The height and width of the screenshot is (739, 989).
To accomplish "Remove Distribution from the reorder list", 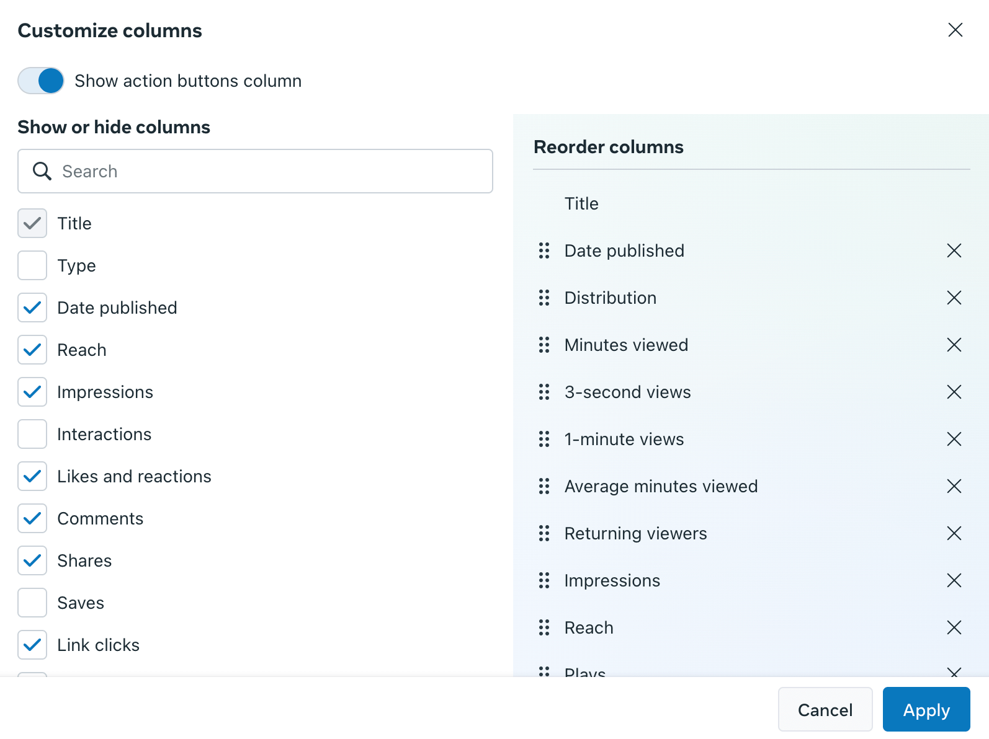I will click(x=954, y=298).
